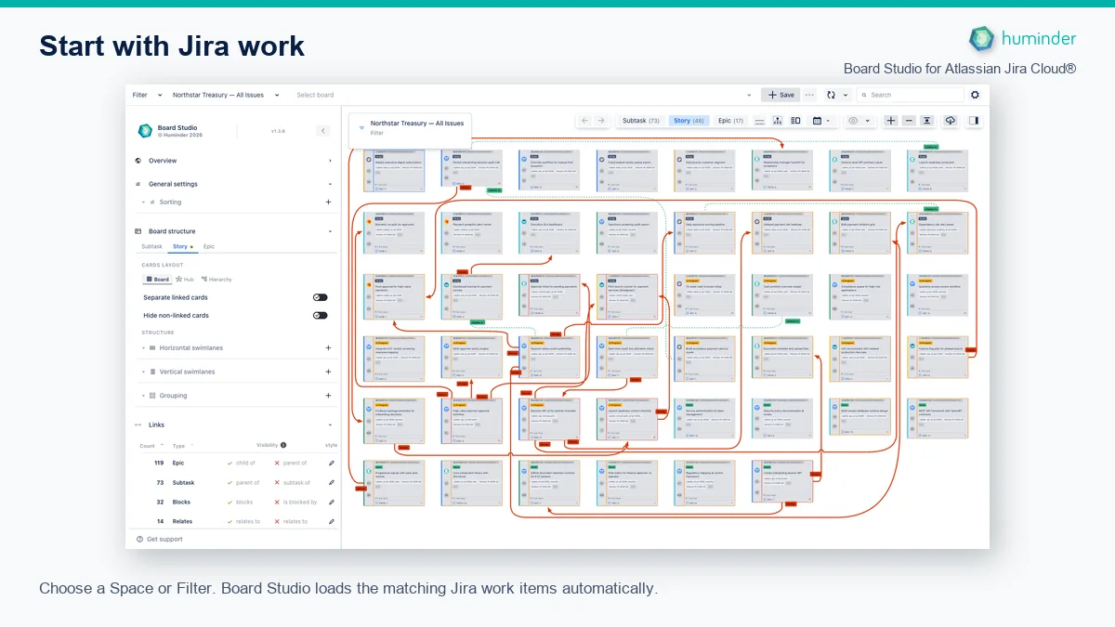
Task: Open the Get support link
Action: click(x=160, y=539)
